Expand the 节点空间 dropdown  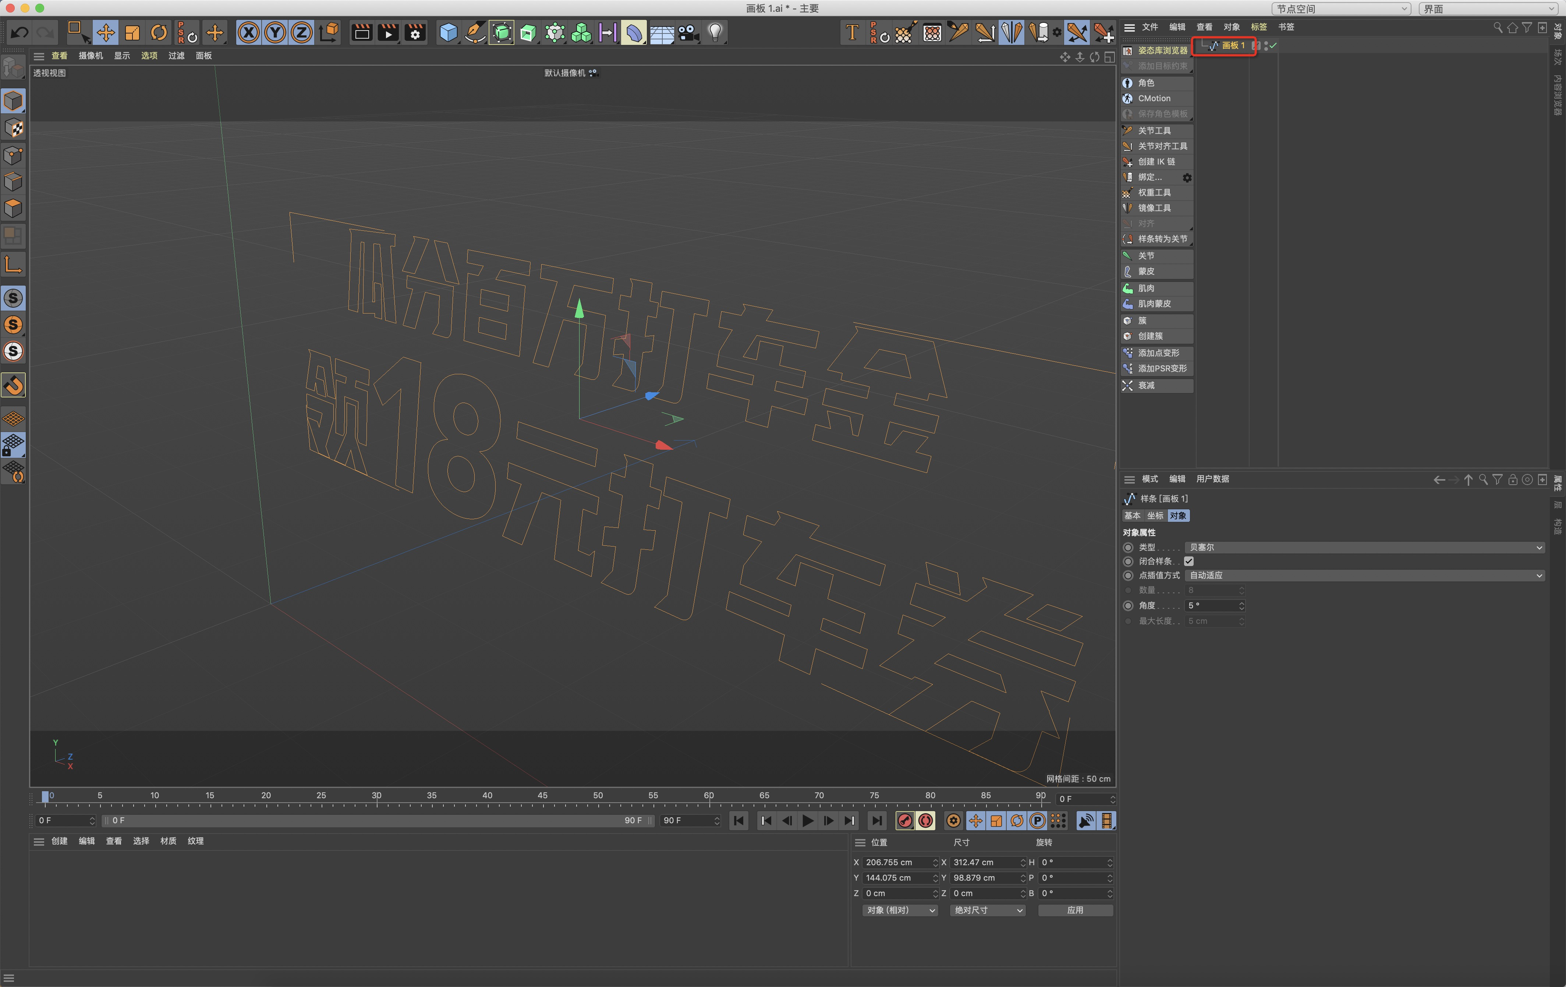pos(1340,8)
